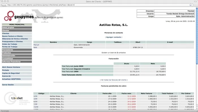This screenshot has height=112, width=198.
Task: Expand the Administración menu section
Action: (x=17, y=56)
